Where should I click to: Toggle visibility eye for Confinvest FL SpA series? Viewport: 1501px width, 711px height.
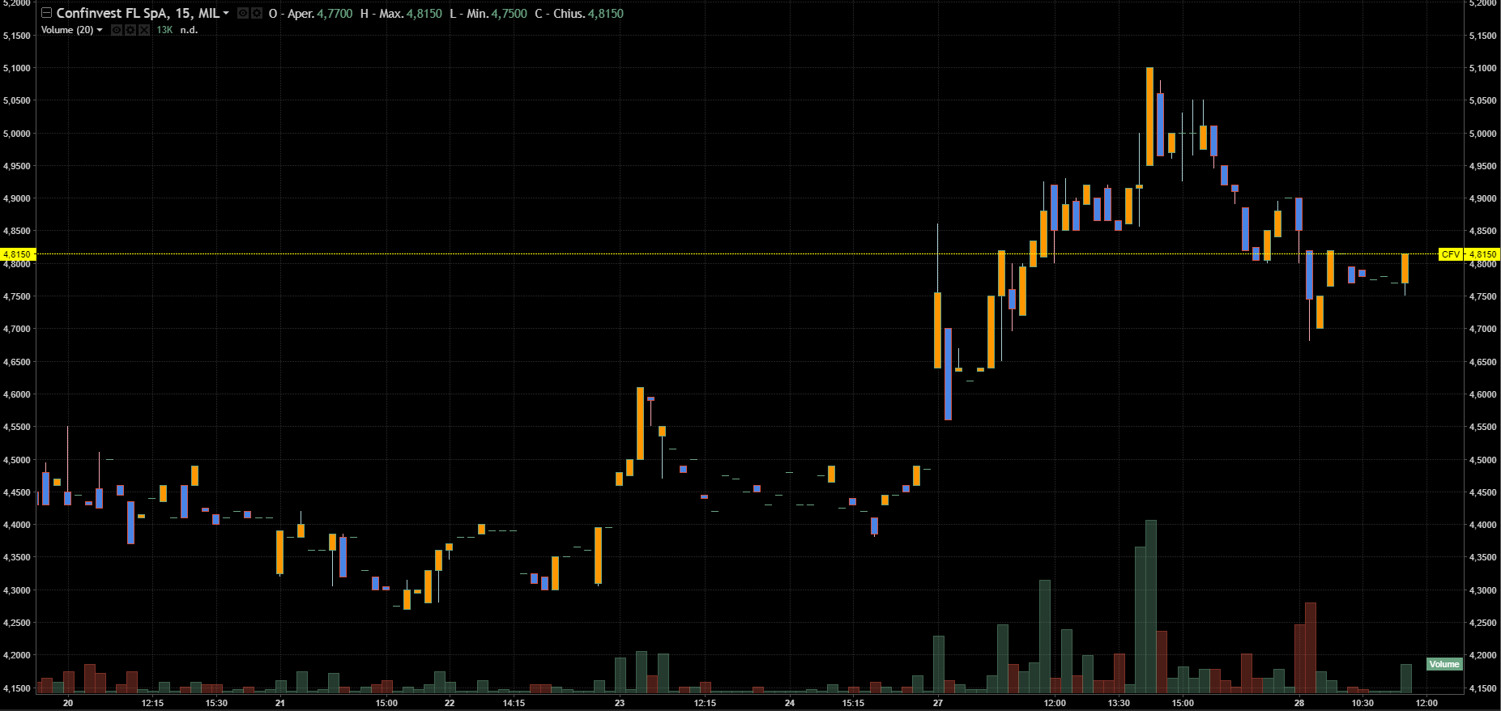point(242,14)
